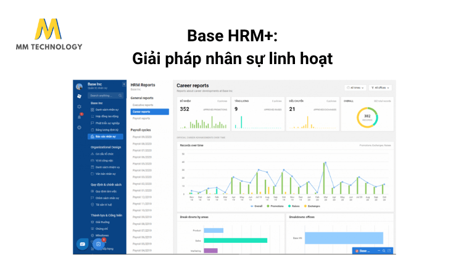
Task: Open 'Quy định làm việc' in sidebar
Action: 106,191
